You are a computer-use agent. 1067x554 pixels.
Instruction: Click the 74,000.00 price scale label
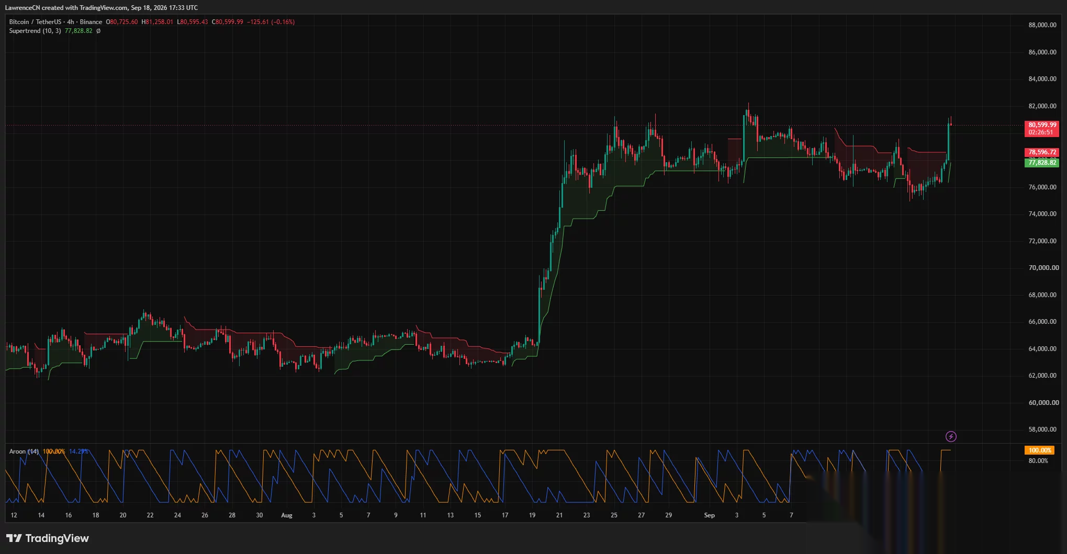[1042, 214]
